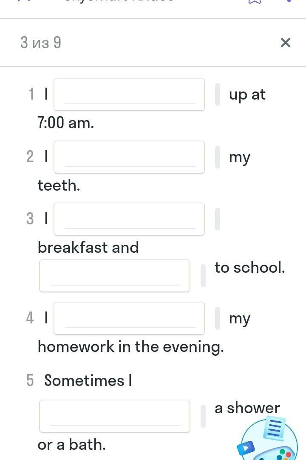Tap the gray handle before "a shower"

[203, 416]
